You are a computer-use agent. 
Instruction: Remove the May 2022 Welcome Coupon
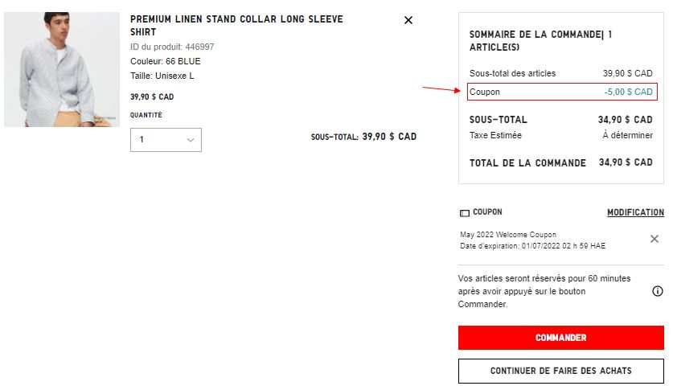coord(655,239)
